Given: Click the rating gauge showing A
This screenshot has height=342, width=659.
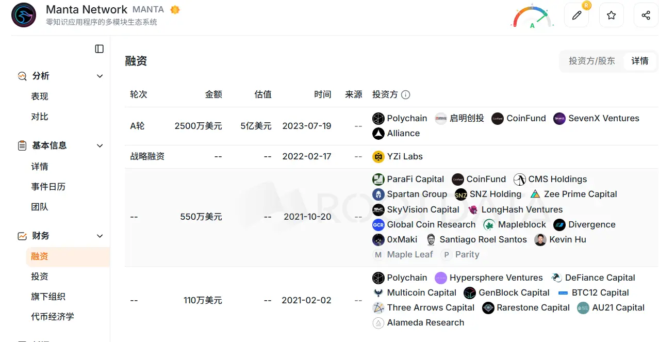Looking at the screenshot, I should click(532, 17).
